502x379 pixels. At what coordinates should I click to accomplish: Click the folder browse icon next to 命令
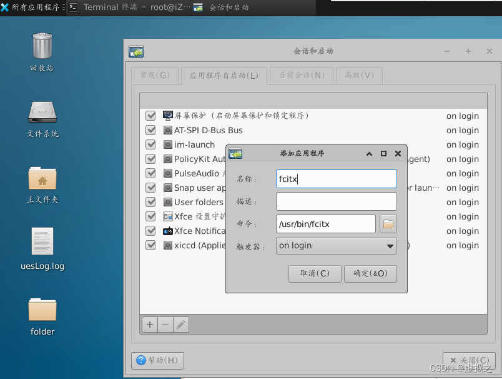point(388,224)
